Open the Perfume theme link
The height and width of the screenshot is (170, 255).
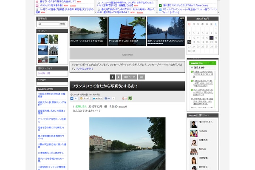[203, 131]
